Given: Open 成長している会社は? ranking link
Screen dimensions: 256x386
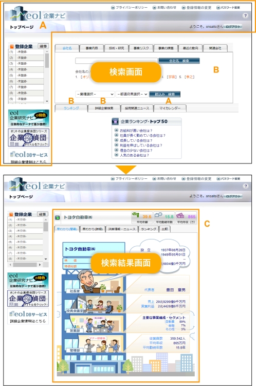Looking at the screenshot, I should point(136,140).
